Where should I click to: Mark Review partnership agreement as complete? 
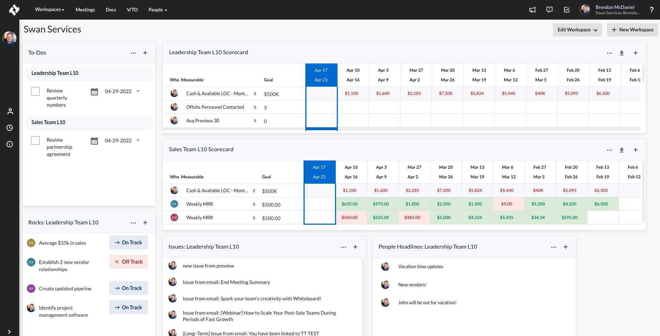coord(35,141)
